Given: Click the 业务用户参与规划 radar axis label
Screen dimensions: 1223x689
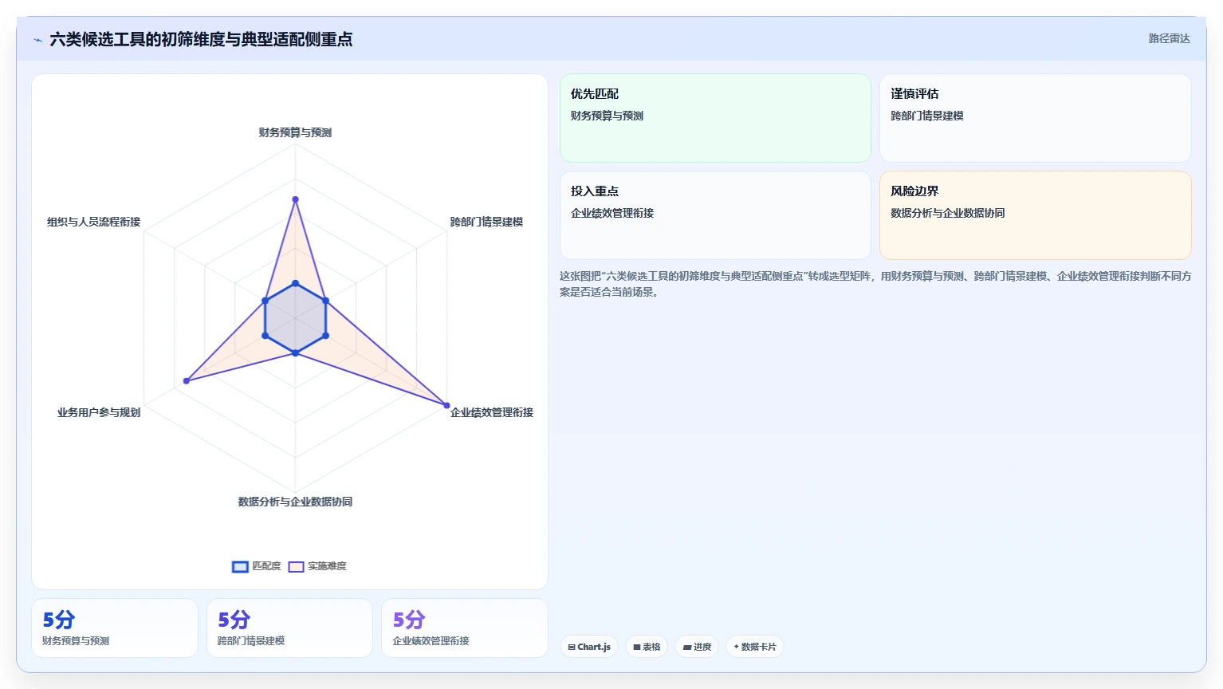Looking at the screenshot, I should tap(99, 412).
